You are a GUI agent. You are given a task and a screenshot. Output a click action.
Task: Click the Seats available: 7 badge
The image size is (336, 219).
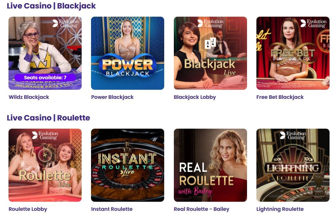coord(45,77)
